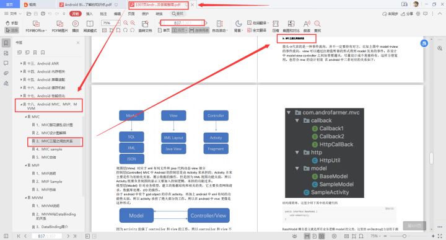Click the vertical document scrollbar

(x=432, y=158)
